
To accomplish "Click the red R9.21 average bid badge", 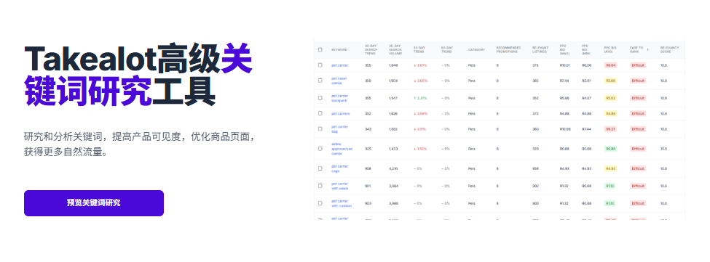I will 610,129.
